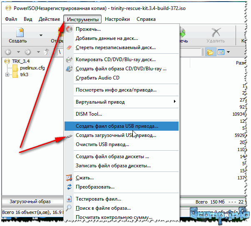This screenshot has height=226, width=251.
Task: Choose Прожечь... menu entry
Action: coord(122,29)
